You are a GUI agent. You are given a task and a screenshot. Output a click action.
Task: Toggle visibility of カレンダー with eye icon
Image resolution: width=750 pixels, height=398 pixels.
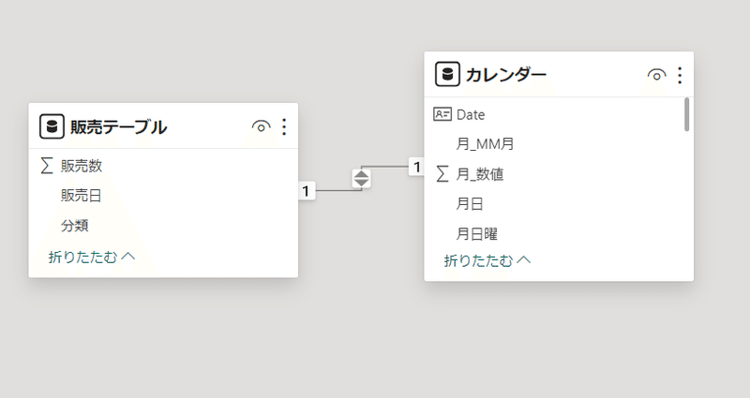[x=656, y=75]
